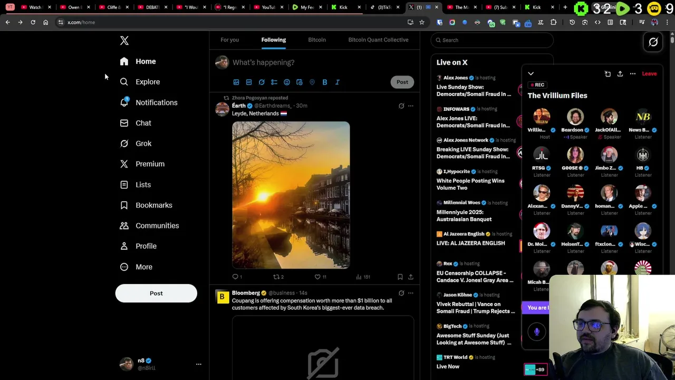Switch to Bitcoin Quant Collective tab

click(x=378, y=40)
